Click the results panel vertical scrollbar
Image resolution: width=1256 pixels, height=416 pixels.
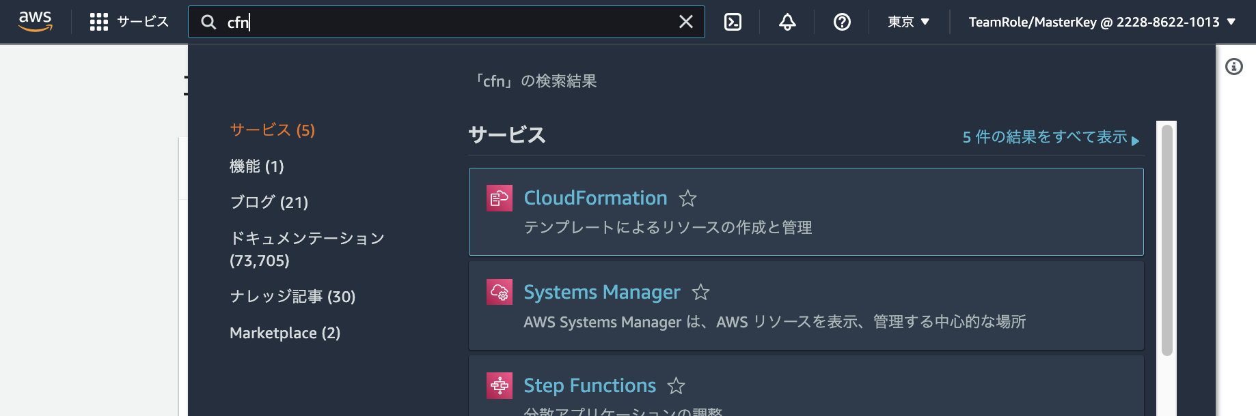point(1166,240)
